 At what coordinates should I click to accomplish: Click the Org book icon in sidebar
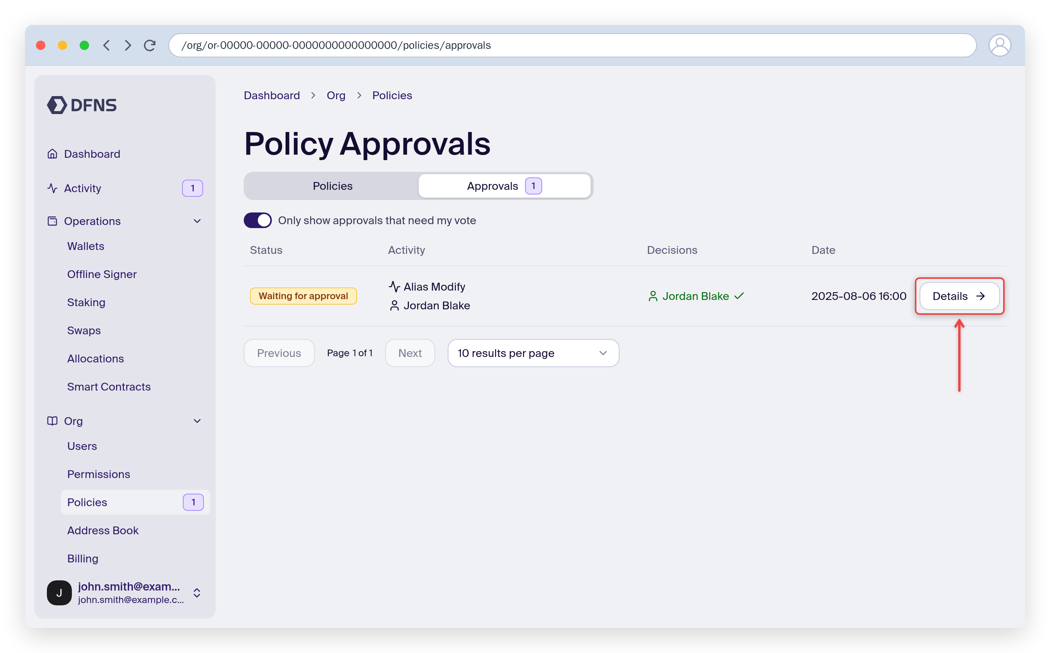pos(52,421)
